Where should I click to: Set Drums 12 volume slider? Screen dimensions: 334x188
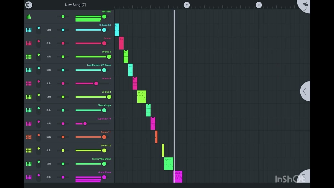click(92, 150)
